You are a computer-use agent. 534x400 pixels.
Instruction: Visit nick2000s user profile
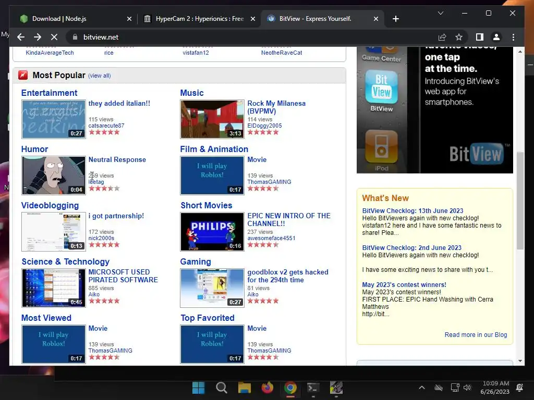101,238
